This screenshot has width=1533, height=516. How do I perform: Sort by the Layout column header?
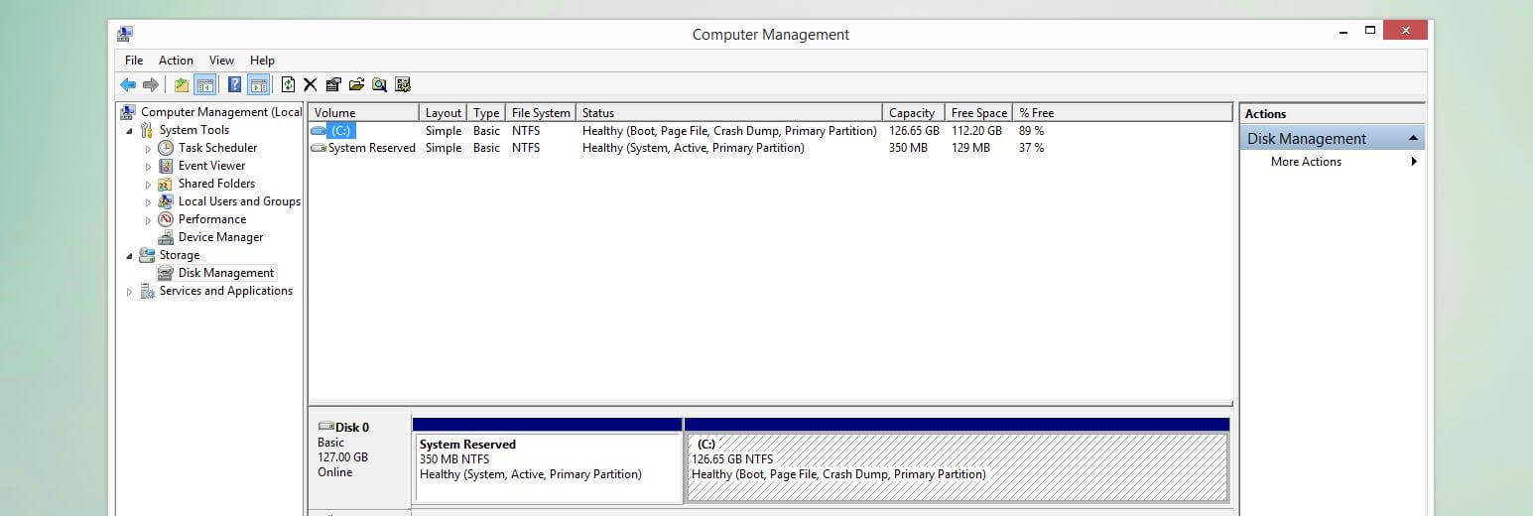[444, 113]
